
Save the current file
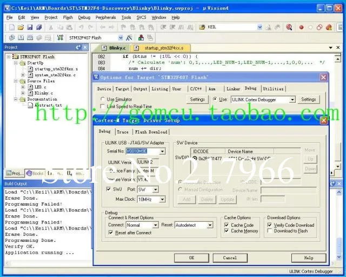click(30, 27)
